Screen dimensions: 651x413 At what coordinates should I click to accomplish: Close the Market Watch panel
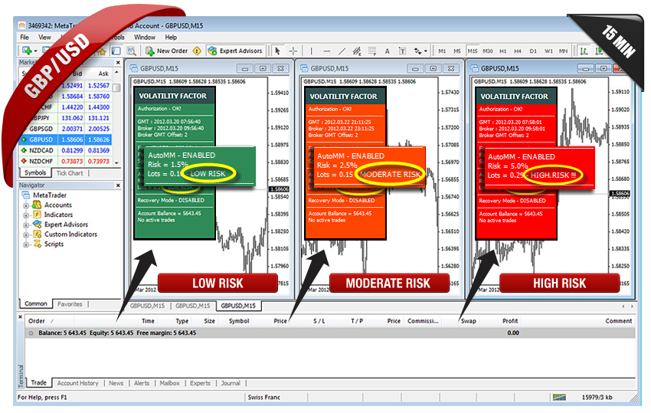point(118,62)
